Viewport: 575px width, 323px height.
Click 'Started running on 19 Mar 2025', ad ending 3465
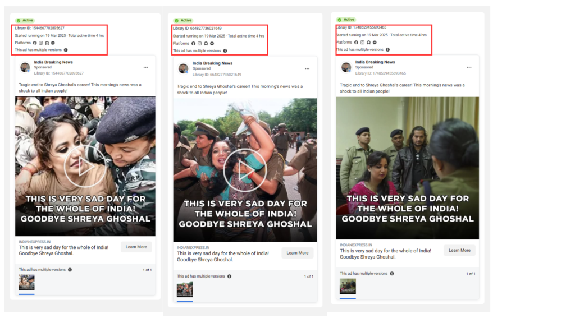[x=362, y=35]
